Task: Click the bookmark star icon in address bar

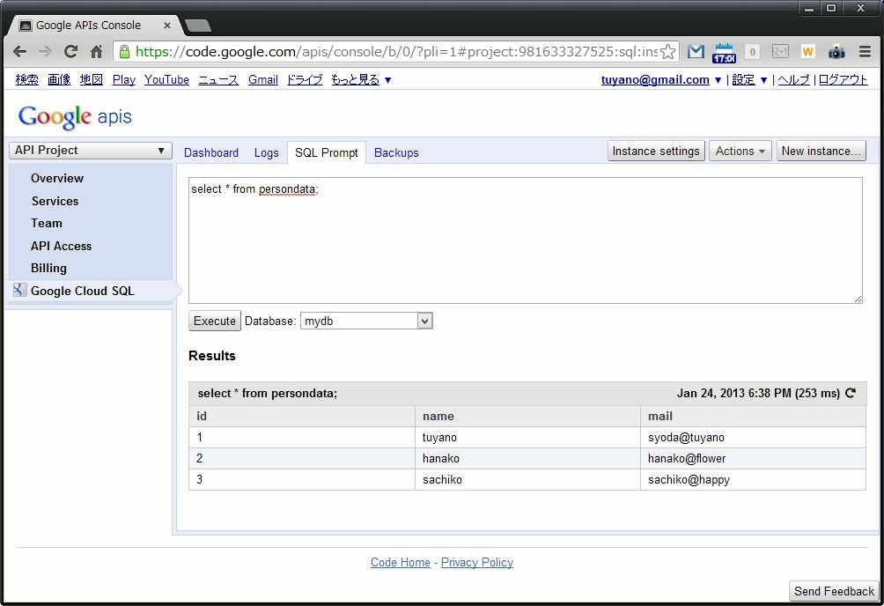Action: tap(669, 52)
